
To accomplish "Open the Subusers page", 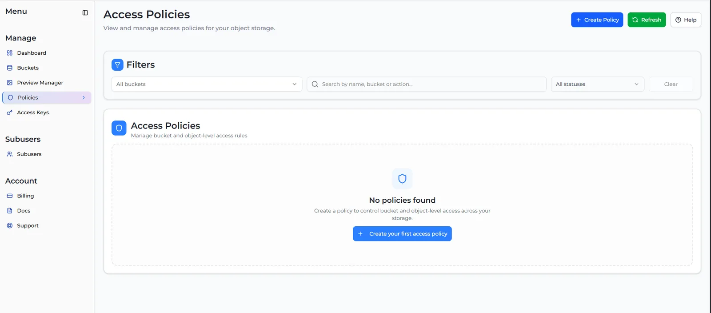I will pyautogui.click(x=47, y=154).
